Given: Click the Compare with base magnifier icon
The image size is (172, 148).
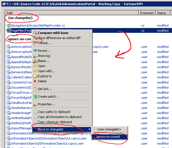Looking at the screenshot, I should pyautogui.click(x=35, y=33).
